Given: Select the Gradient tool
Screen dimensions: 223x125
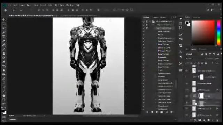Looking at the screenshot, I should [4, 66].
